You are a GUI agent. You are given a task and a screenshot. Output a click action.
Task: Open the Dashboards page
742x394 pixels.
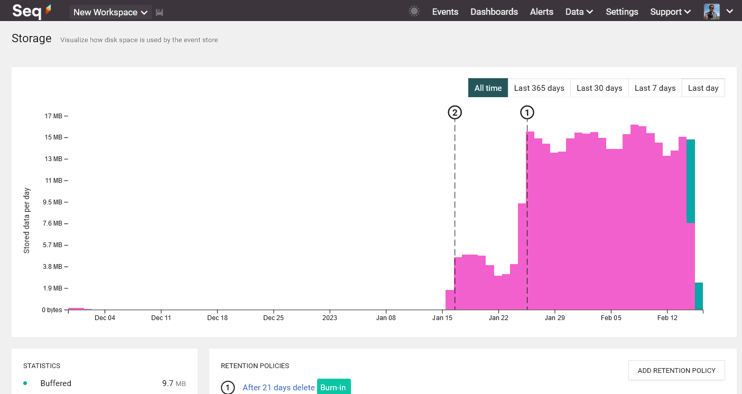click(x=494, y=12)
